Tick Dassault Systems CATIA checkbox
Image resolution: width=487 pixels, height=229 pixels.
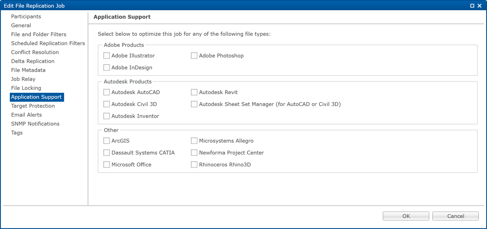tap(106, 152)
